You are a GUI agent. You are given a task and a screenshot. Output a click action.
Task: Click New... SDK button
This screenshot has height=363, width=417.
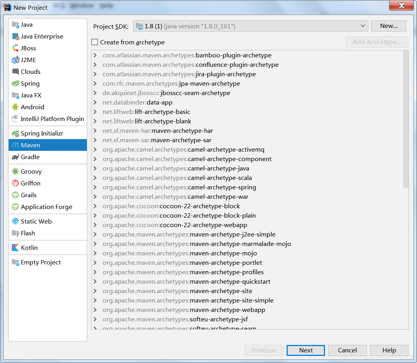coord(389,26)
